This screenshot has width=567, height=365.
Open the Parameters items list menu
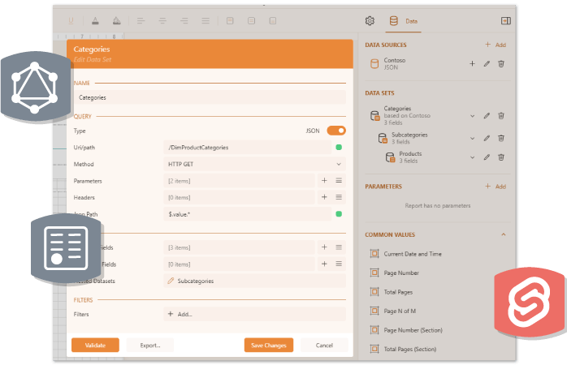pos(339,181)
